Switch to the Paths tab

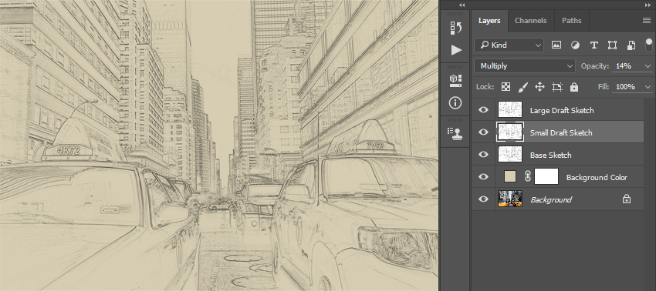click(571, 21)
